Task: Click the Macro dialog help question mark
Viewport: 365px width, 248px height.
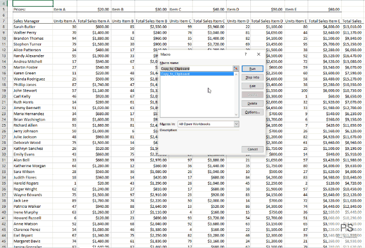Action: (x=245, y=55)
